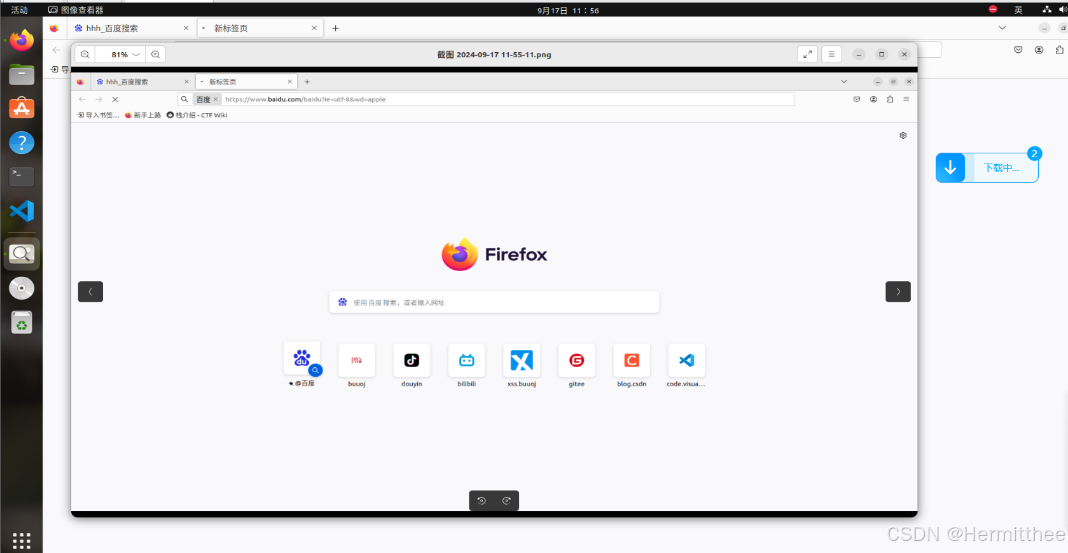Click the red do-not-disturb tray icon
The width and height of the screenshot is (1068, 553).
tap(993, 9)
